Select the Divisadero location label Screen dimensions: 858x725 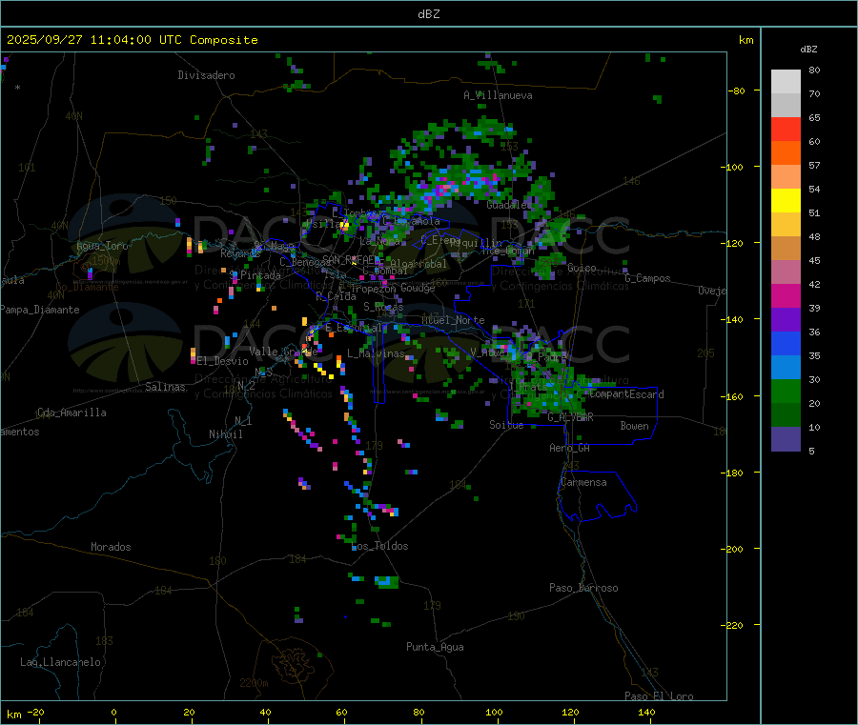tap(206, 75)
